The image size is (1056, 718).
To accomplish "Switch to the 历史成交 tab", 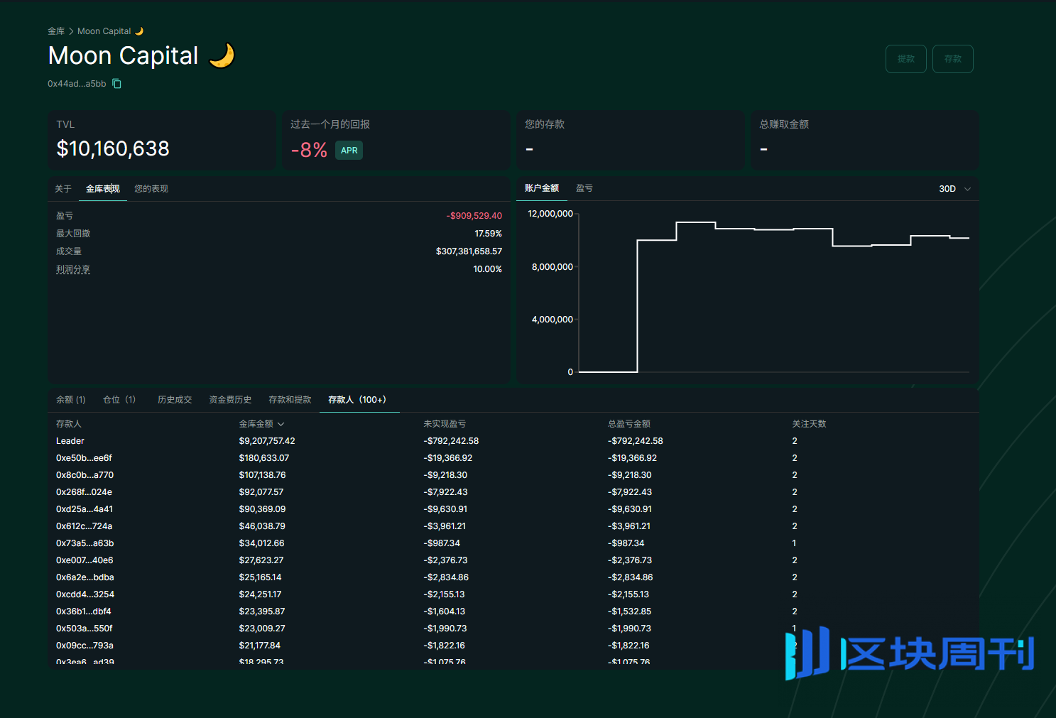I will click(x=175, y=400).
